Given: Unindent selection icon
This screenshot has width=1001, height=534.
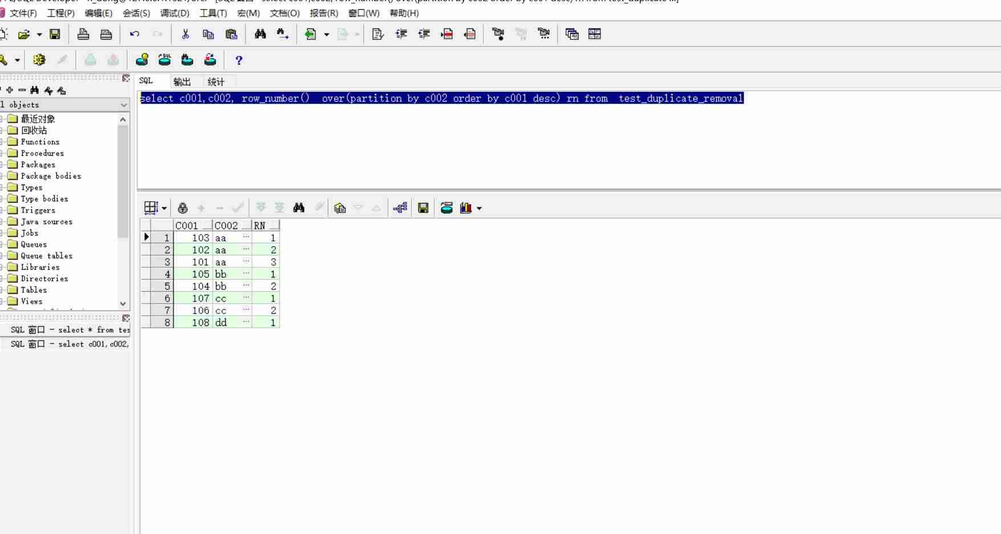Looking at the screenshot, I should 424,34.
